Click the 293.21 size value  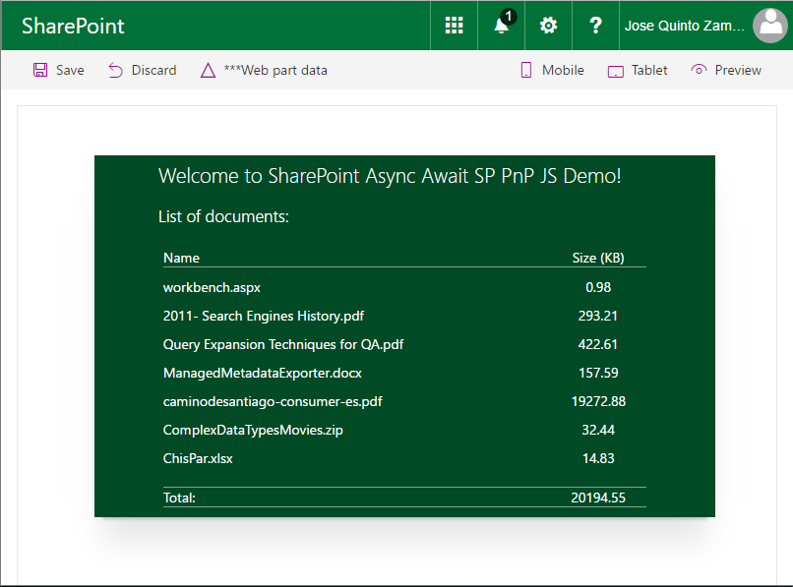point(598,316)
